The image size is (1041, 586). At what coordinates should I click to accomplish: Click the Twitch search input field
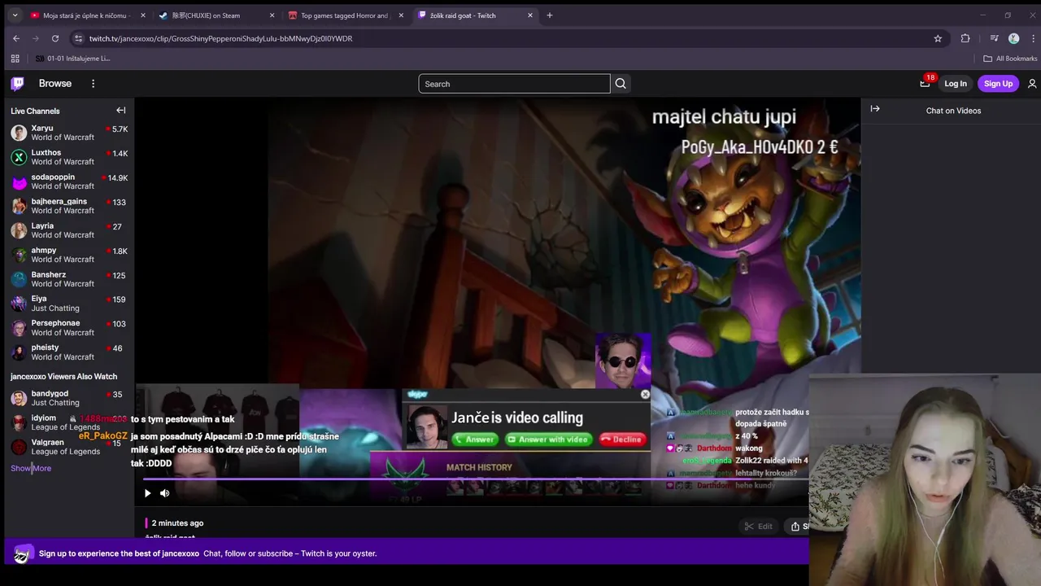[x=514, y=84]
